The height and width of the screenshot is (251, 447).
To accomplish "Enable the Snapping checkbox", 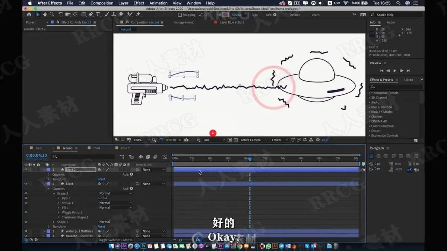I will coord(180,15).
